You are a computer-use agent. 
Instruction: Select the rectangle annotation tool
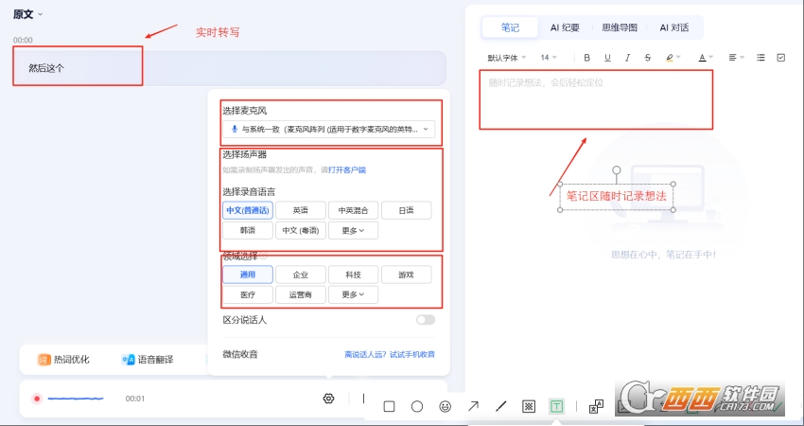click(x=389, y=406)
